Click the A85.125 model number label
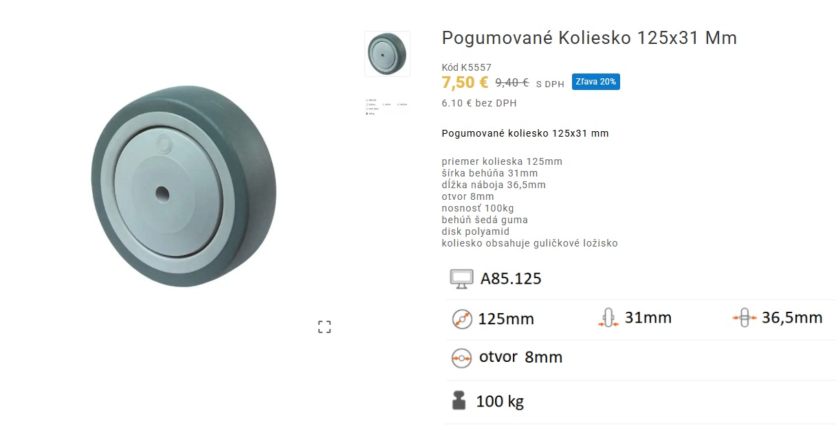Screen dimensions: 836x445 pos(511,279)
